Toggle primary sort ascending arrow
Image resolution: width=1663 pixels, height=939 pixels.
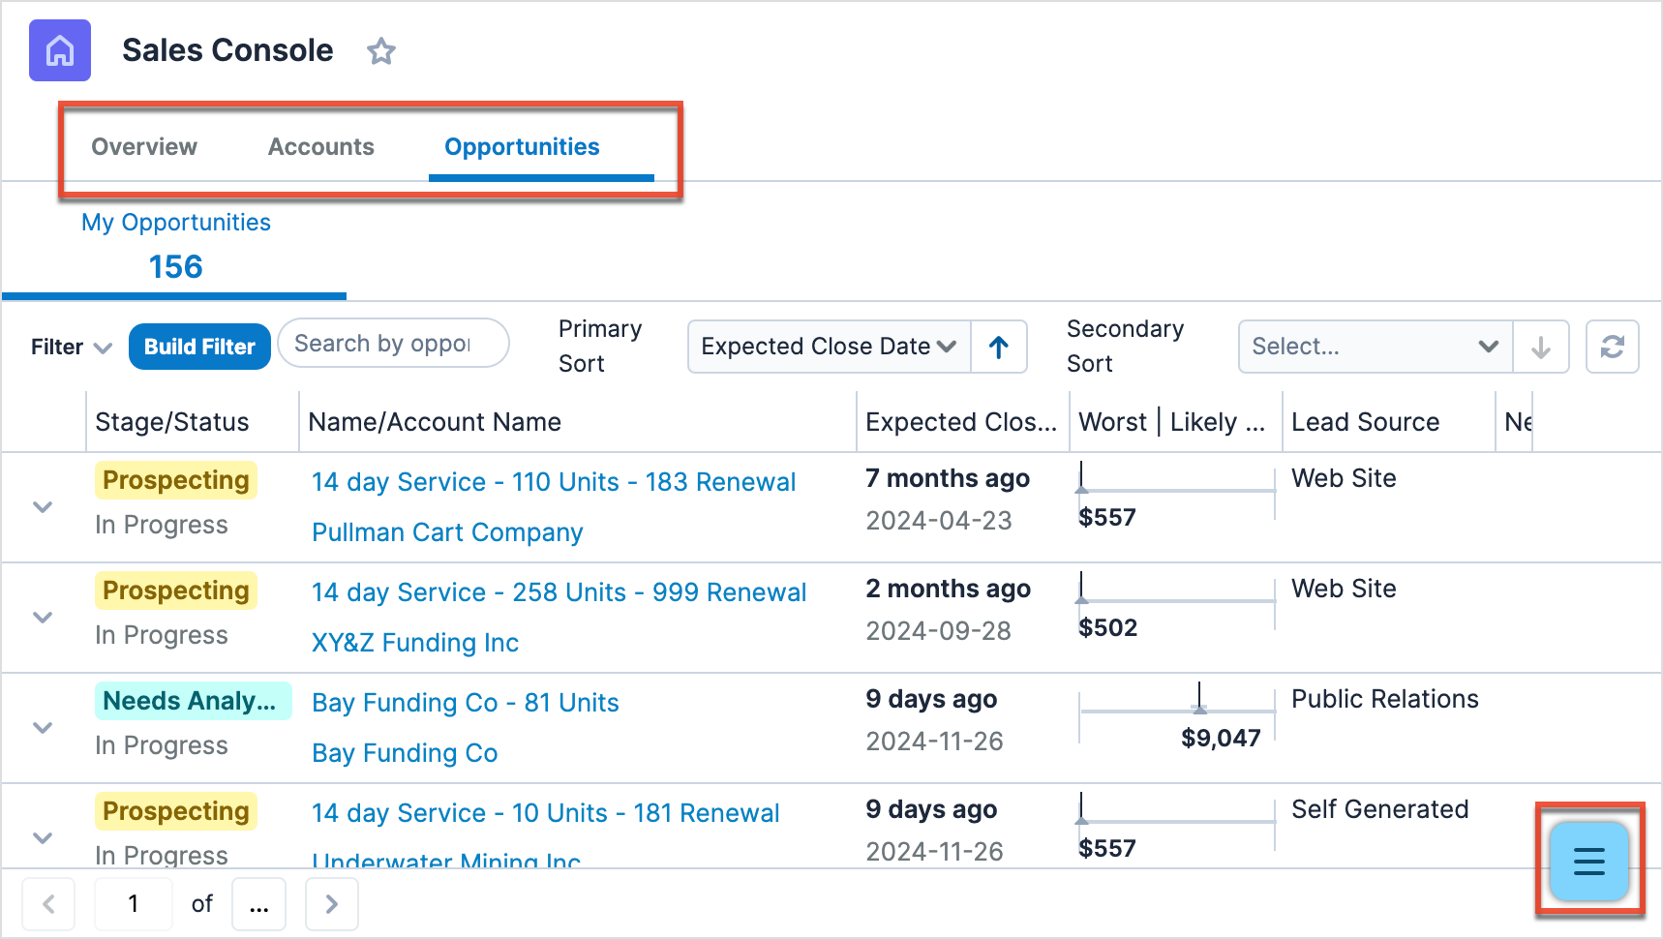click(x=999, y=347)
